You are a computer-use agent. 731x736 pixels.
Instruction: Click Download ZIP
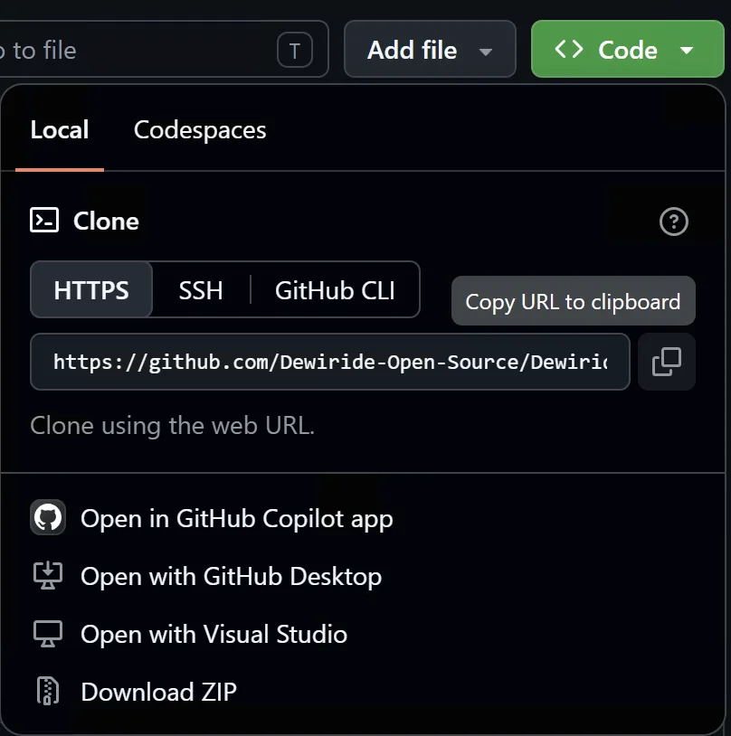pos(137,692)
